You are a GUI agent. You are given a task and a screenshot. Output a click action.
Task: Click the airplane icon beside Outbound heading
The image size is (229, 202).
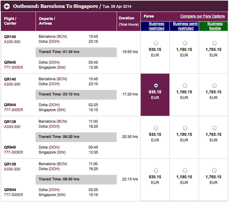pyautogui.click(x=7, y=6)
